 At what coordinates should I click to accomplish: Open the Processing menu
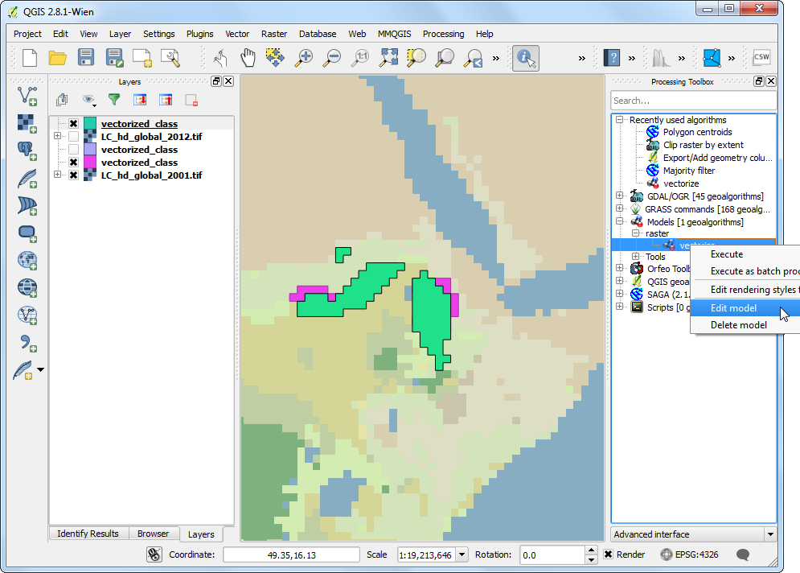click(x=443, y=34)
